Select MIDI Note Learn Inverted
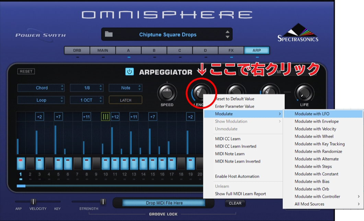The height and width of the screenshot is (221, 364). click(x=243, y=161)
